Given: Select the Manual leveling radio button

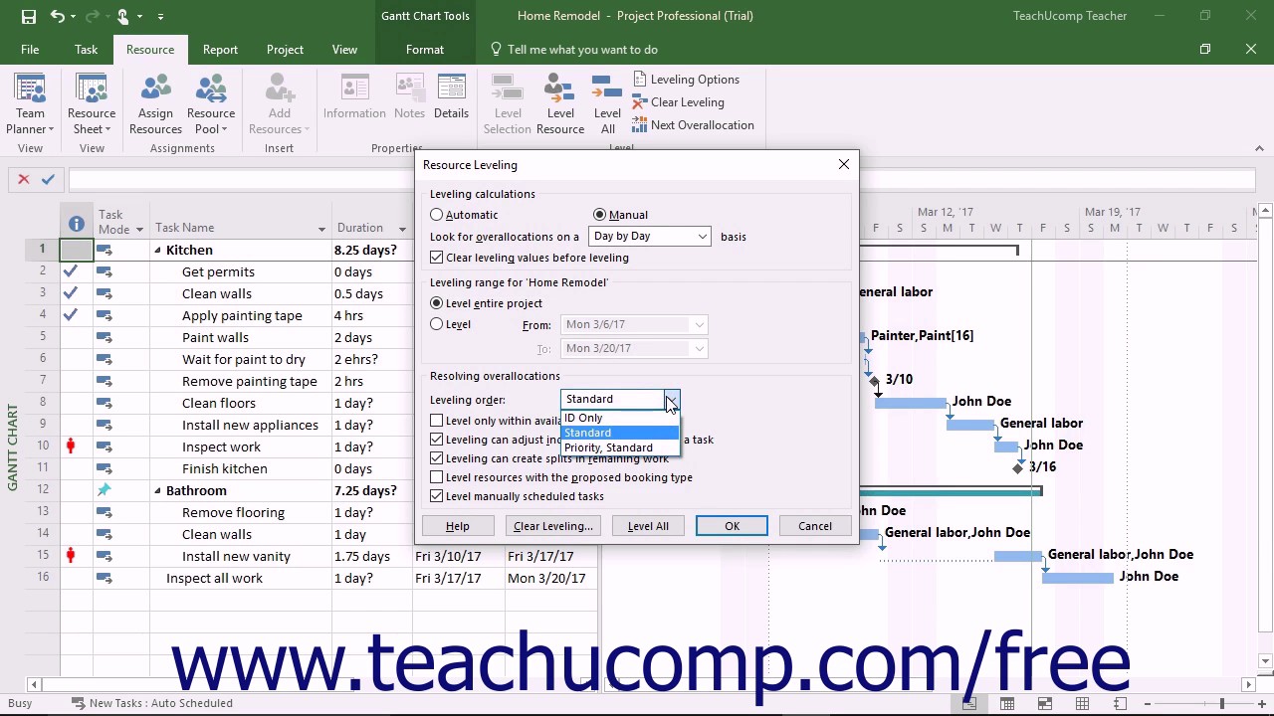Looking at the screenshot, I should [x=599, y=215].
